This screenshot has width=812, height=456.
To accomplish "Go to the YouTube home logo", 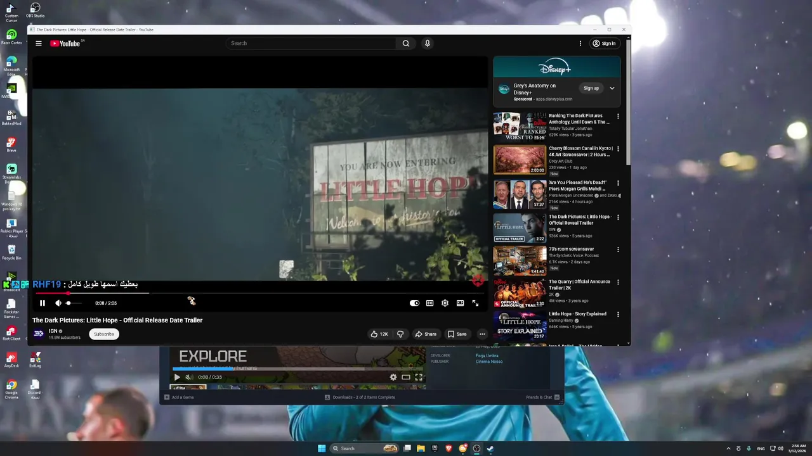I will (x=65, y=44).
